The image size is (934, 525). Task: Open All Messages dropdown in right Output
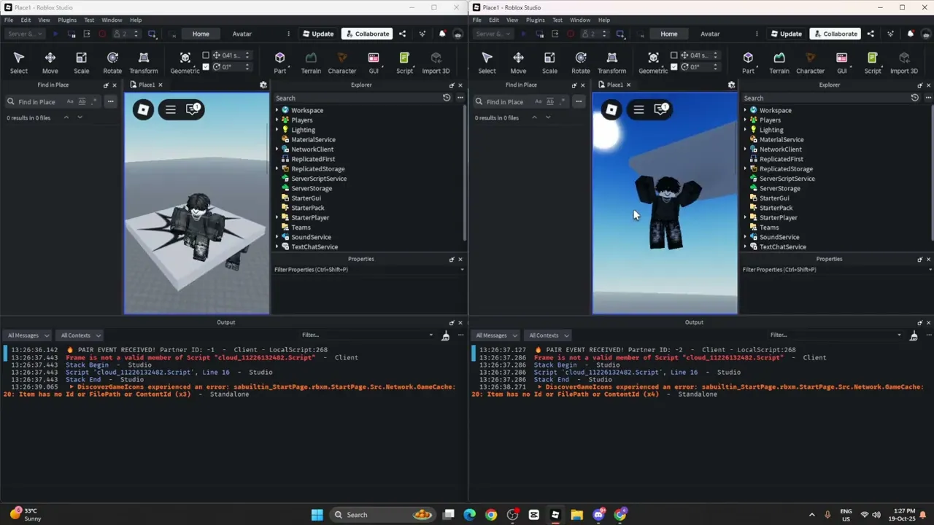point(495,335)
